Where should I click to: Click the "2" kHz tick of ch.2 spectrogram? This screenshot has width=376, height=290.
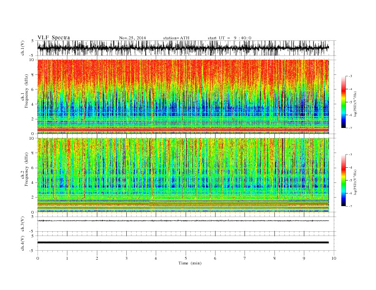tap(33, 198)
